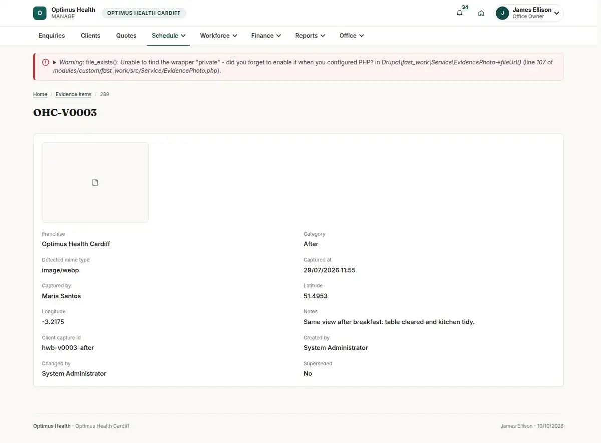Open the notifications bell icon
Image resolution: width=601 pixels, height=443 pixels.
point(459,13)
